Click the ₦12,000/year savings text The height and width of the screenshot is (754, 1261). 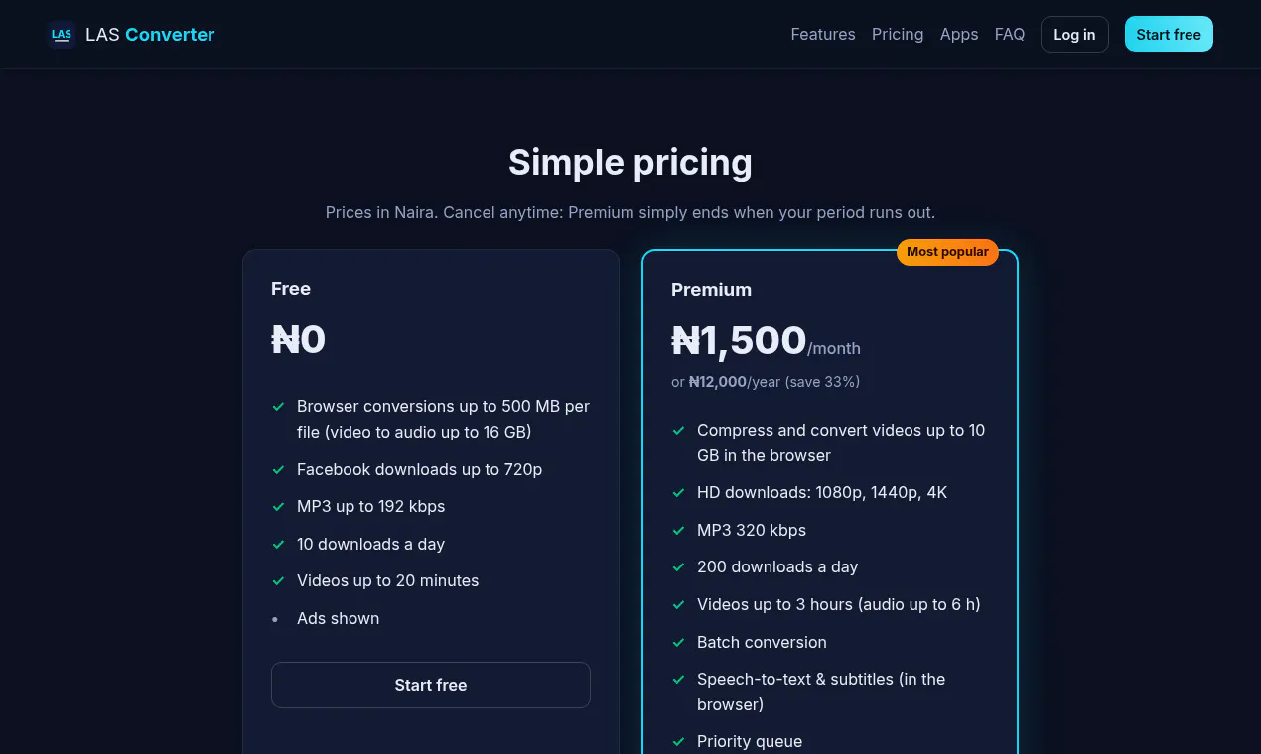click(766, 382)
